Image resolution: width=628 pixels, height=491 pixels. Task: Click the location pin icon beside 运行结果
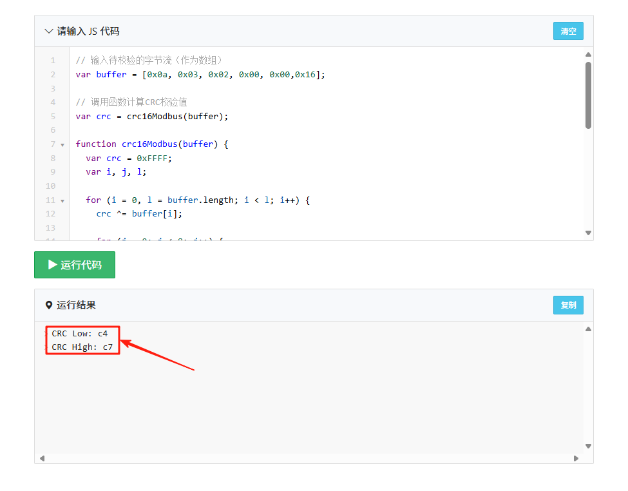point(49,305)
